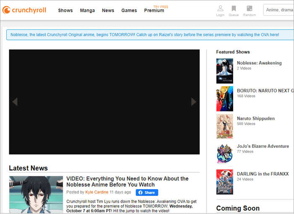Share article with Facebook Share button
The image size is (294, 214).
coord(147,193)
